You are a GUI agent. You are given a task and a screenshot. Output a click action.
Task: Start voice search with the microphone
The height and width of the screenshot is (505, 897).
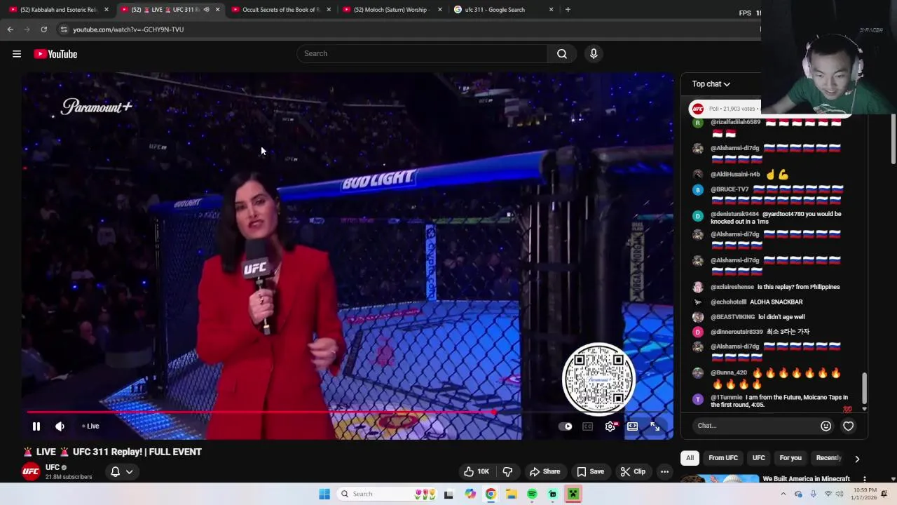click(x=594, y=54)
